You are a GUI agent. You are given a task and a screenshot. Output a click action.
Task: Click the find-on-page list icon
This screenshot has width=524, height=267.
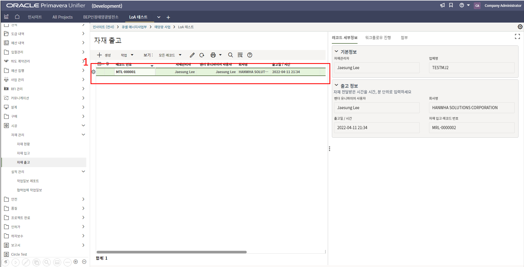pos(240,55)
